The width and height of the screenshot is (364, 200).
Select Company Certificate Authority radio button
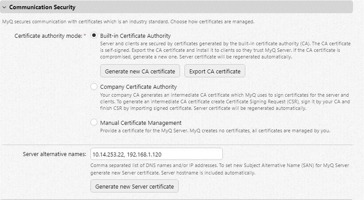tap(94, 87)
